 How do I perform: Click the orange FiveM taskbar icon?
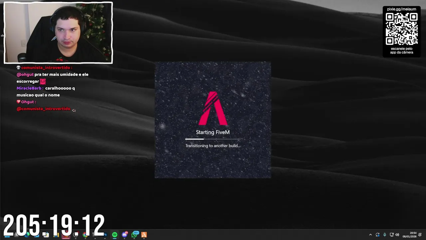coord(144,235)
